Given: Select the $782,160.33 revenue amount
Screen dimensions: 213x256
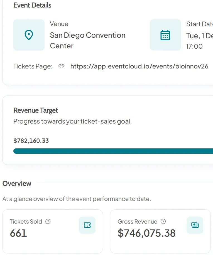Looking at the screenshot, I should (31, 141).
